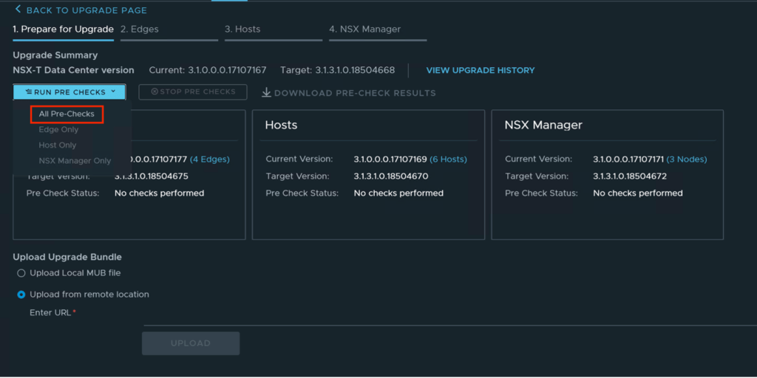The width and height of the screenshot is (757, 378).
Task: Click the list icon in Run Pre Checks
Action: pos(28,92)
